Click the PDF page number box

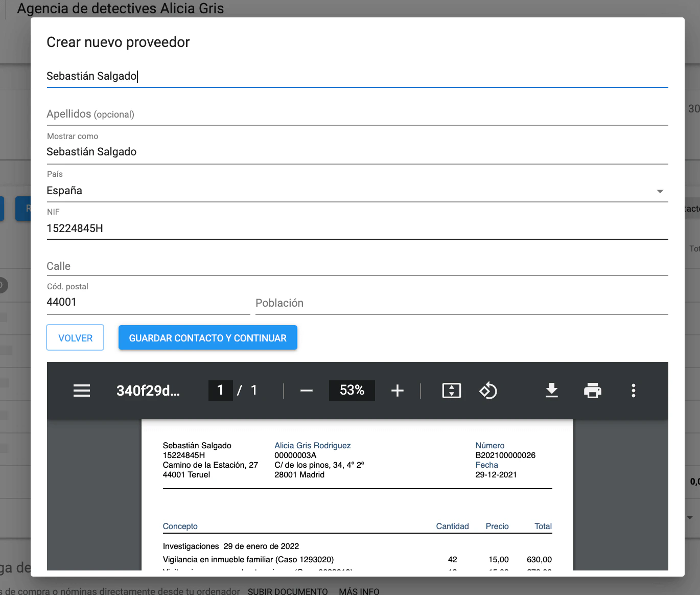tap(220, 391)
